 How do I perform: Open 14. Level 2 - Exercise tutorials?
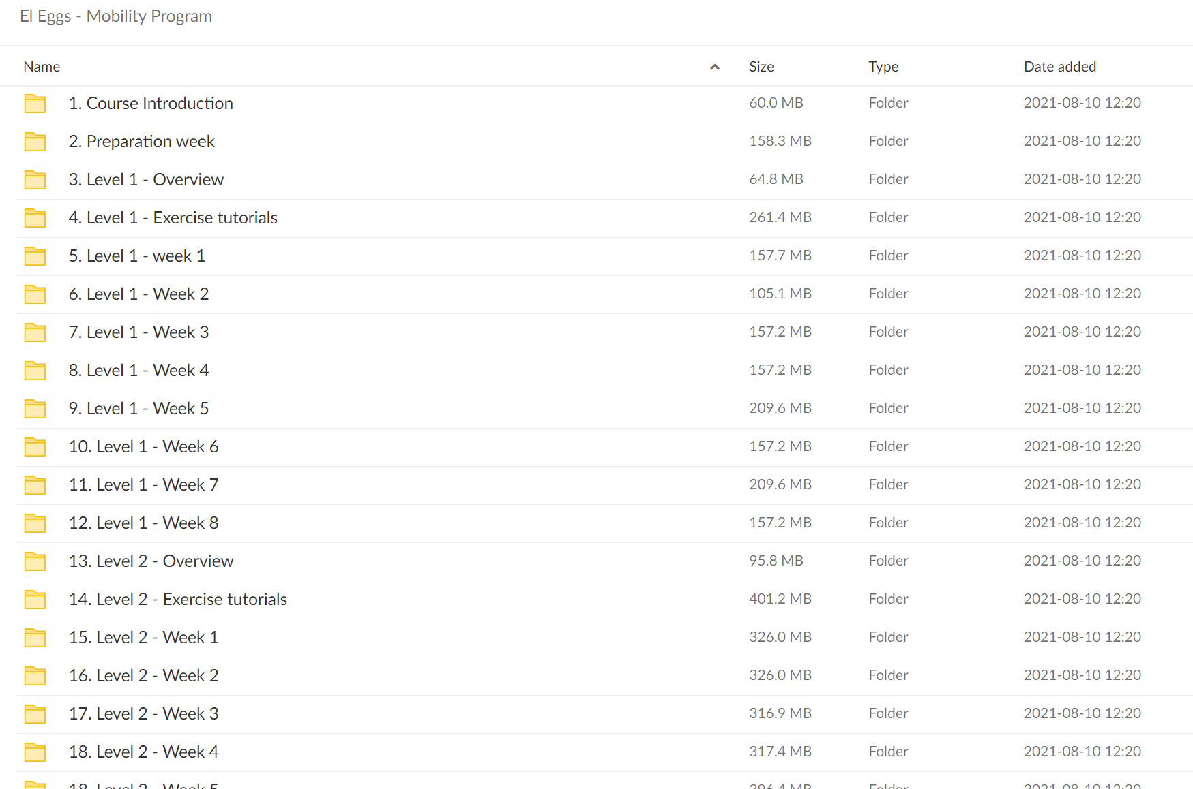pos(178,599)
